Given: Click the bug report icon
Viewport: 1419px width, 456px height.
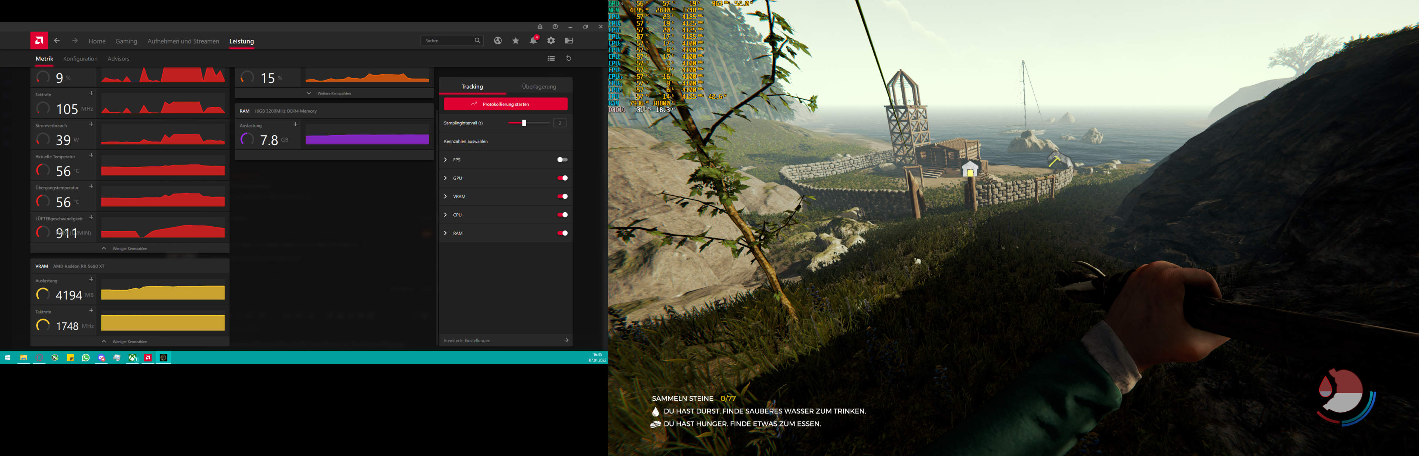Looking at the screenshot, I should (x=540, y=27).
